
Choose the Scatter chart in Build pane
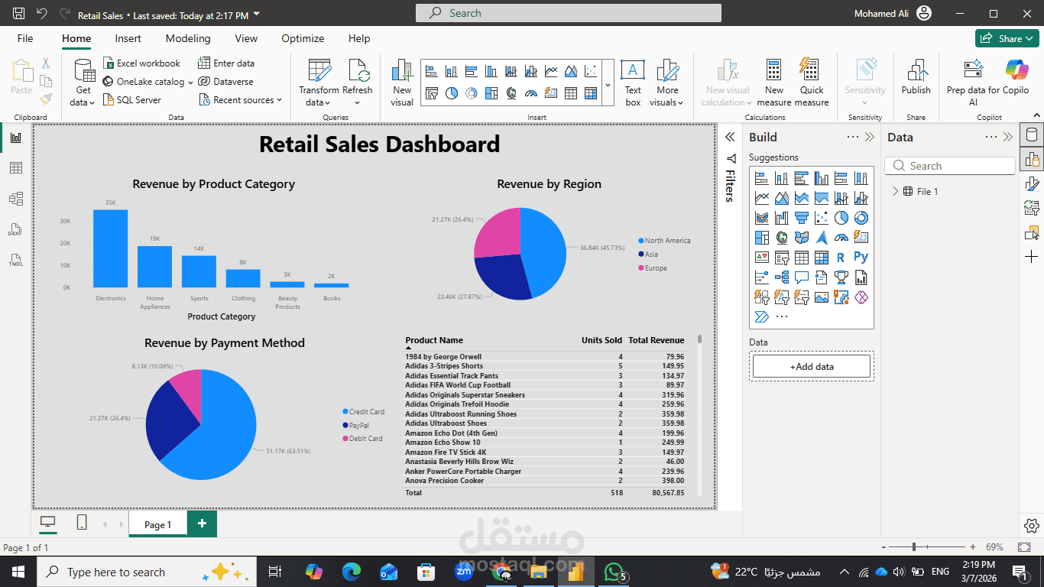(822, 218)
